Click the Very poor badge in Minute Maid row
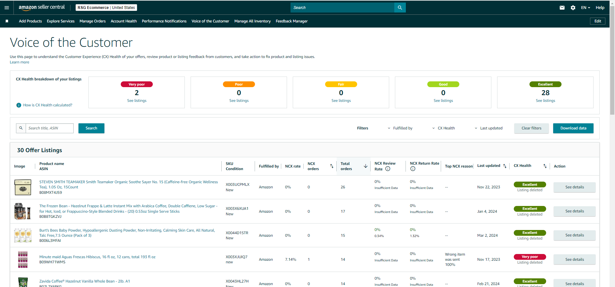Image resolution: width=615 pixels, height=287 pixels. pos(530,257)
